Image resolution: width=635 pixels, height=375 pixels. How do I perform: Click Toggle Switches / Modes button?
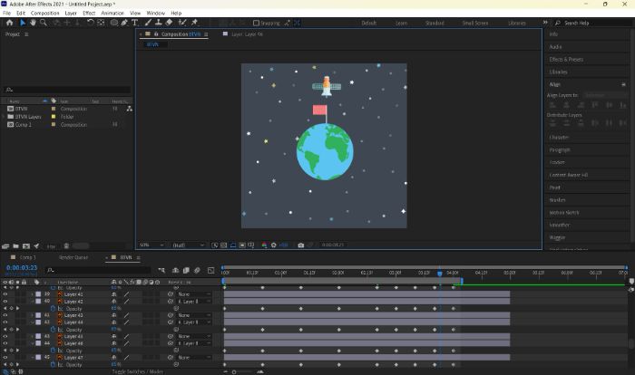(x=138, y=371)
